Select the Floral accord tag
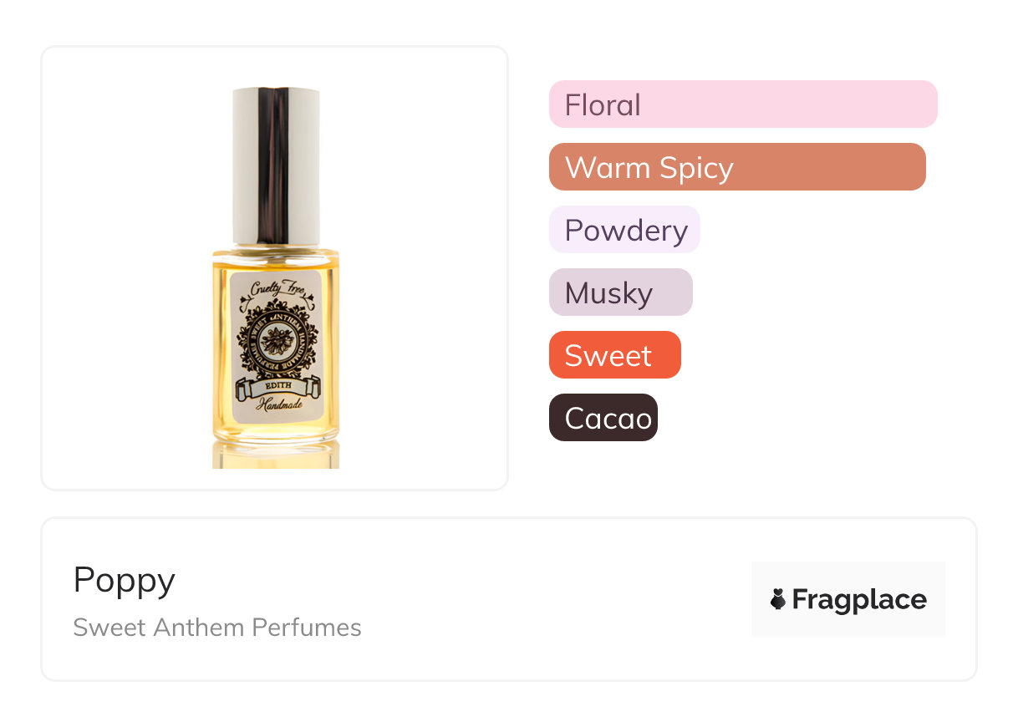This screenshot has height=722, width=1018. pyautogui.click(x=742, y=104)
